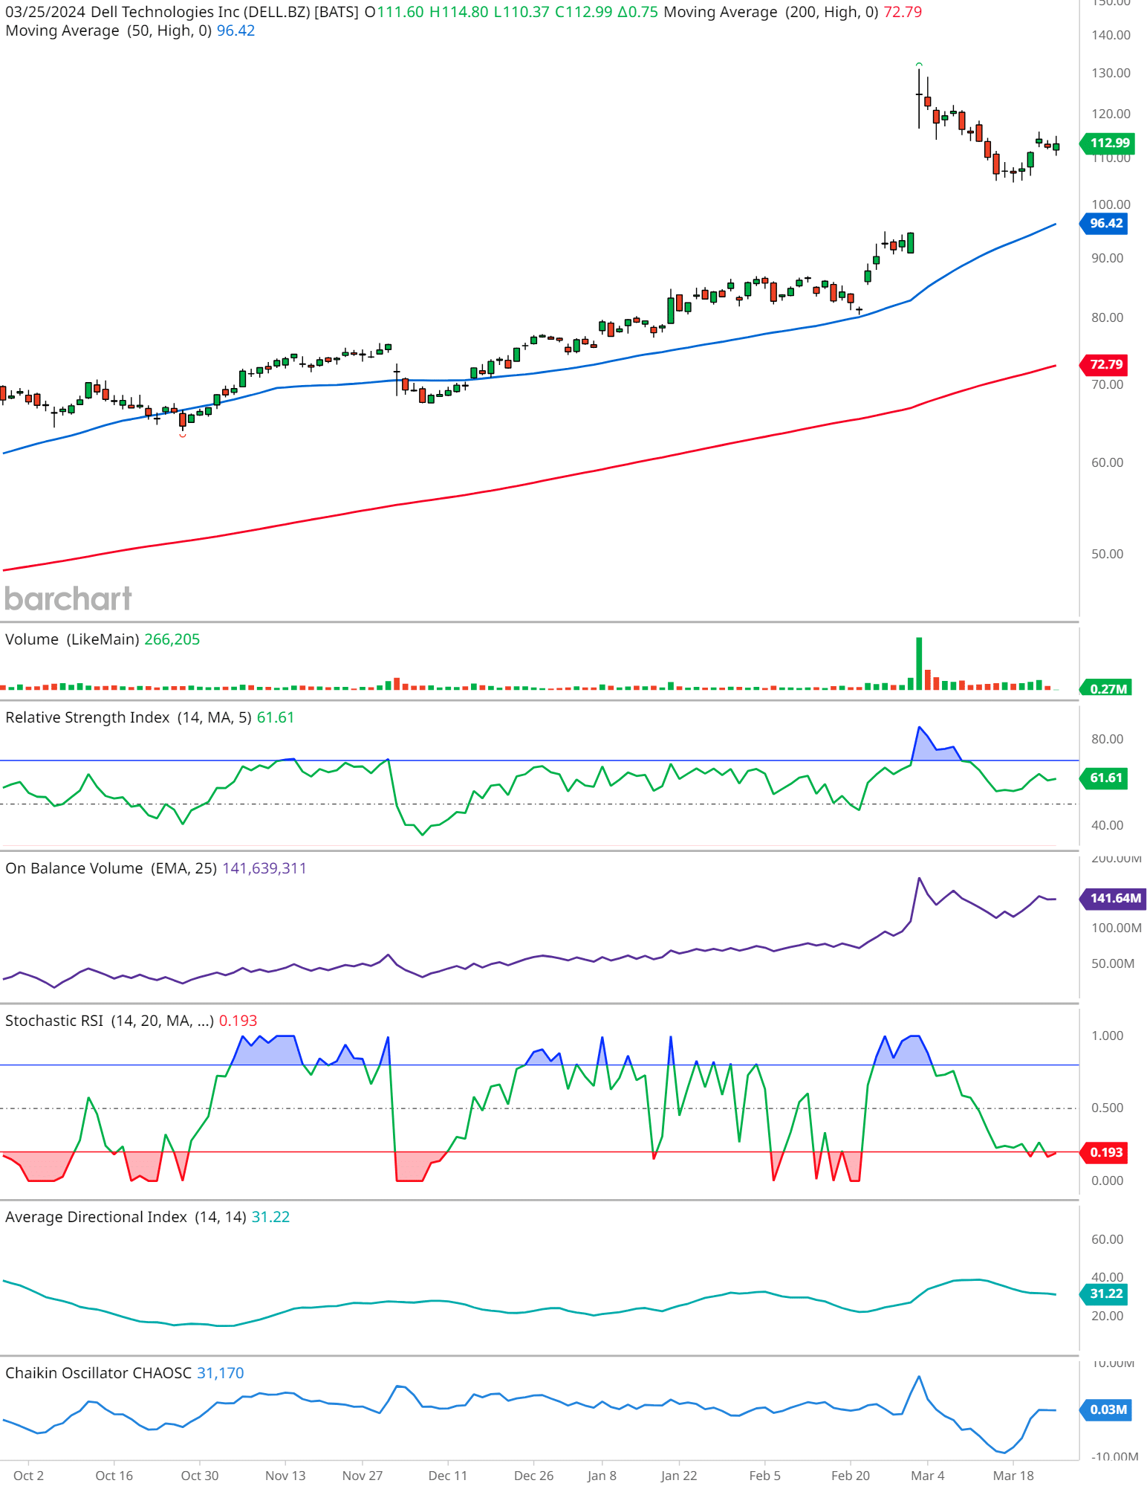1147x1489 pixels.
Task: Click Chaikin Oscillator CHAOSC title
Action: [98, 1373]
